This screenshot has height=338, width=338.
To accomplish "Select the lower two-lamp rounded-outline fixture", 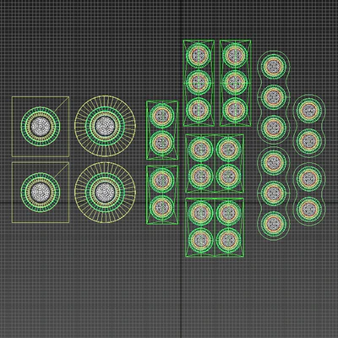I will point(309,194).
